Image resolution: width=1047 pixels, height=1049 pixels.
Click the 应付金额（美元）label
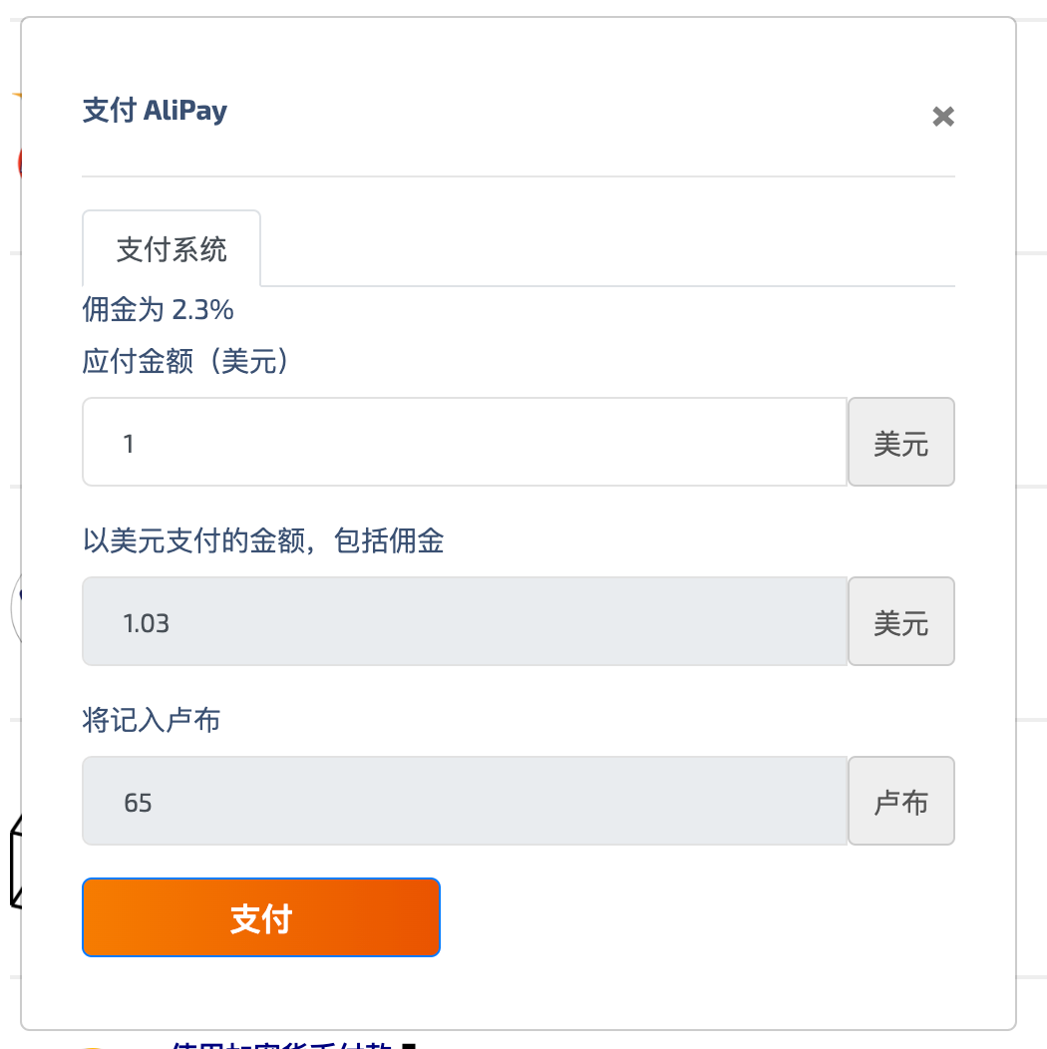189,361
